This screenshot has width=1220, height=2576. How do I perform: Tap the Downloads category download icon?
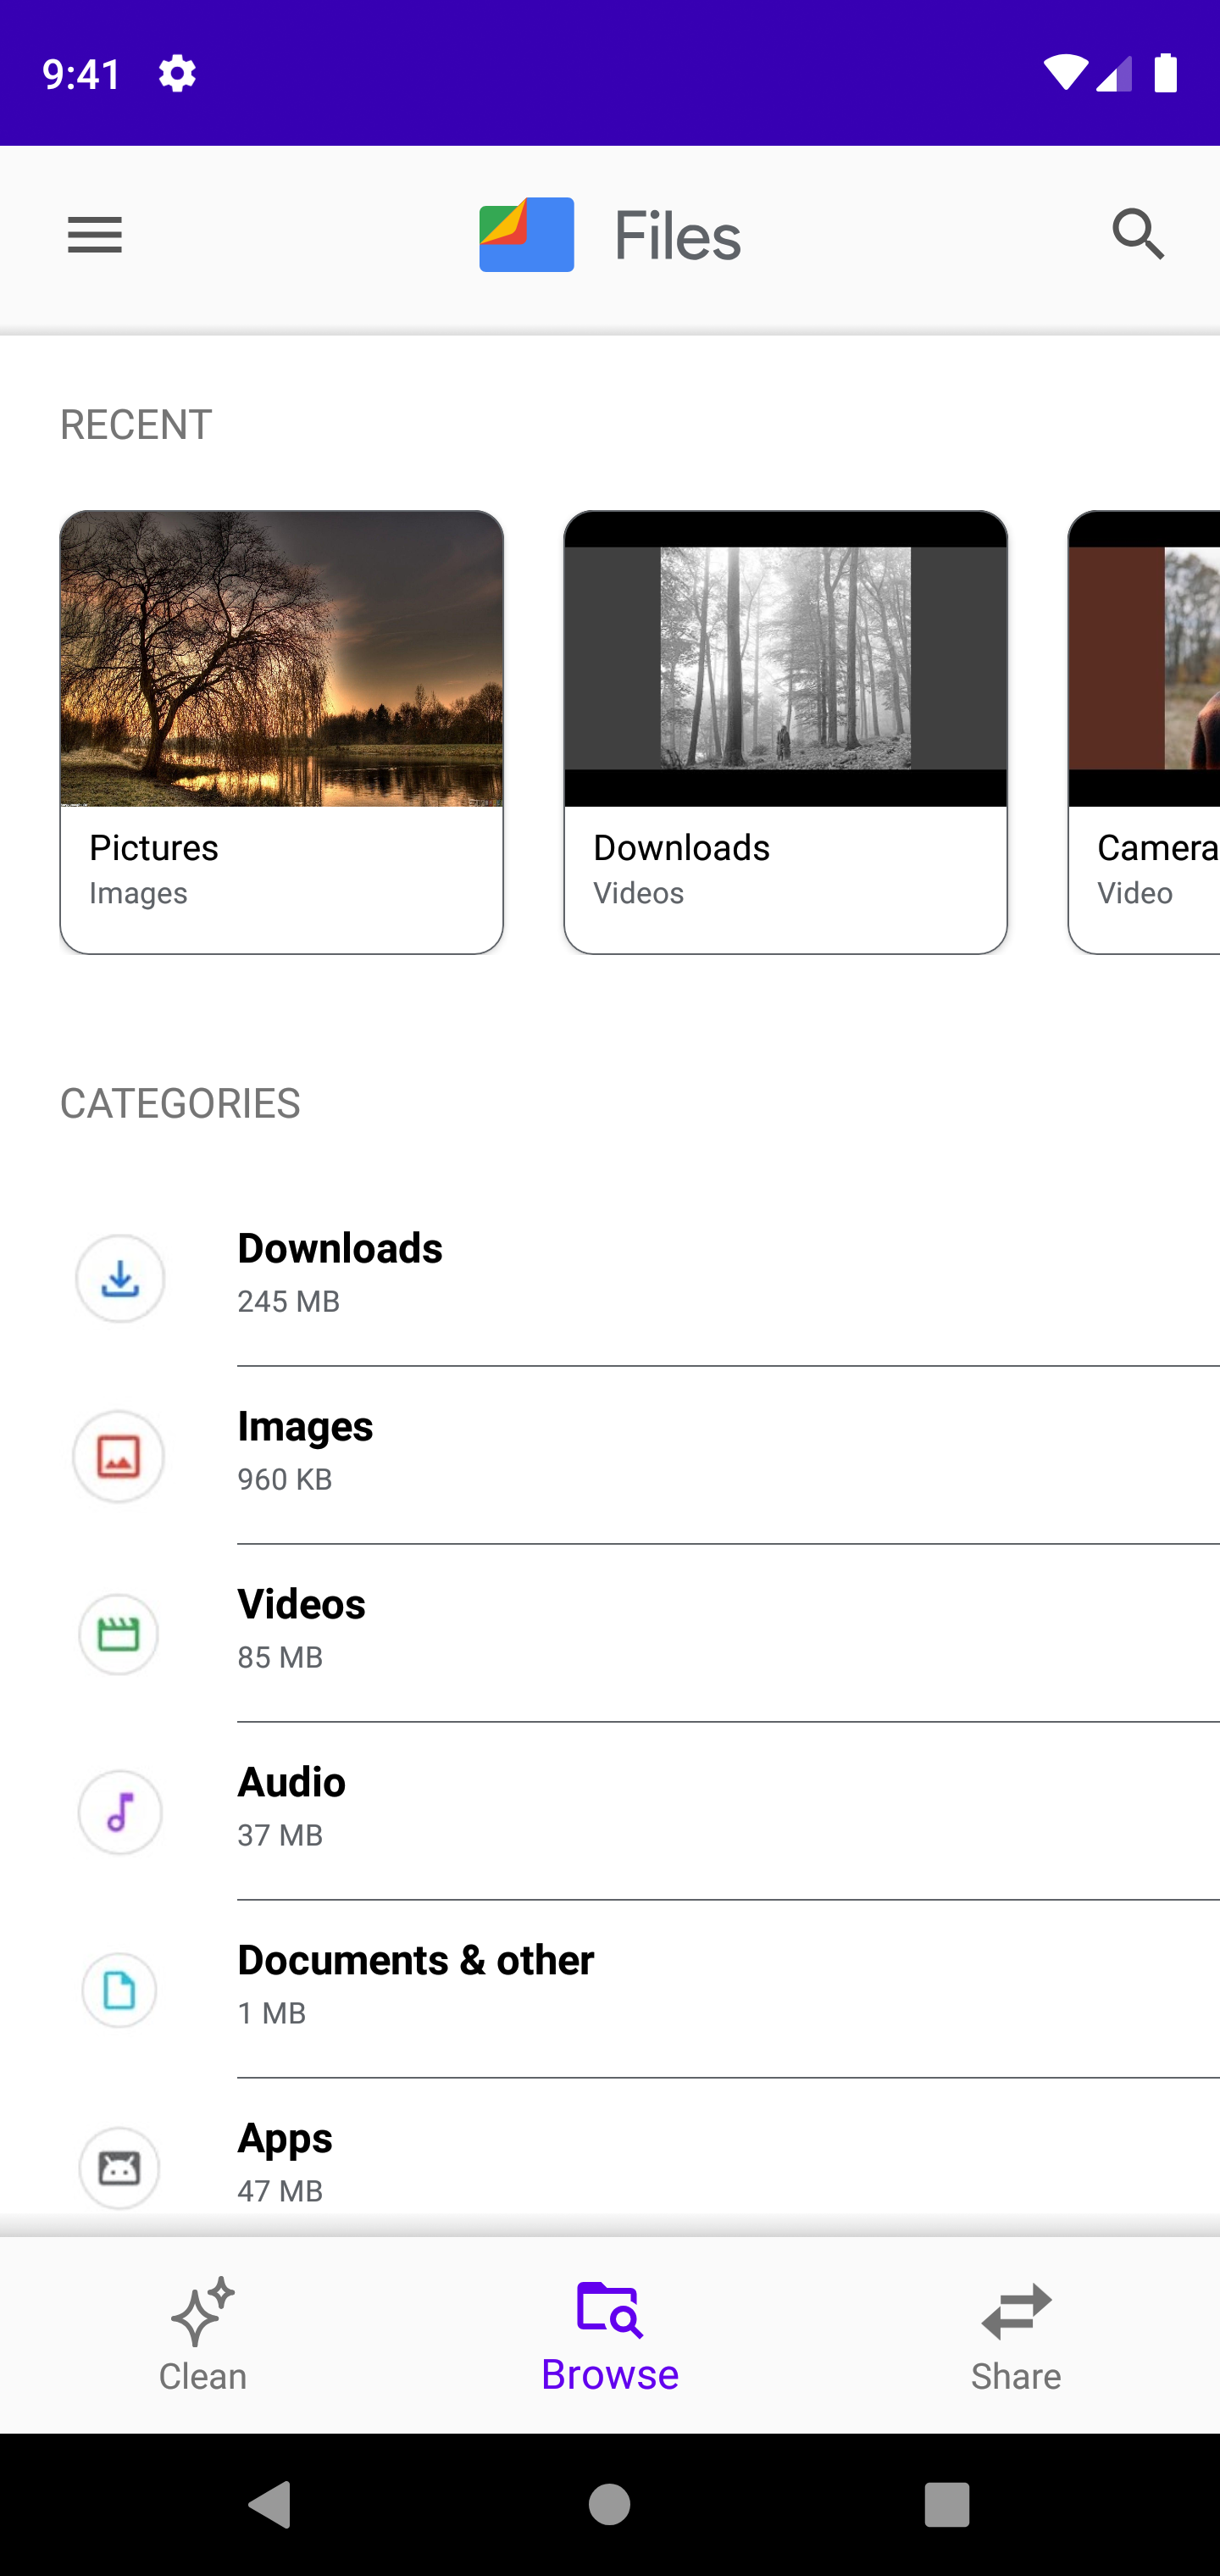pyautogui.click(x=120, y=1278)
